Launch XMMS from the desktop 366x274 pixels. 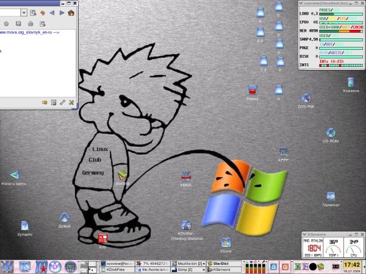(x=187, y=177)
